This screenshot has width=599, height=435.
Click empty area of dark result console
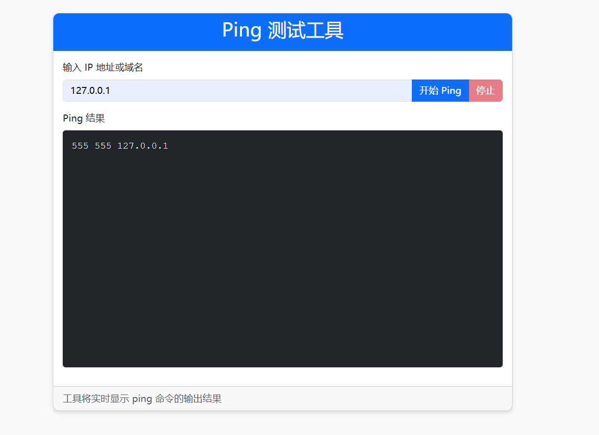point(282,257)
